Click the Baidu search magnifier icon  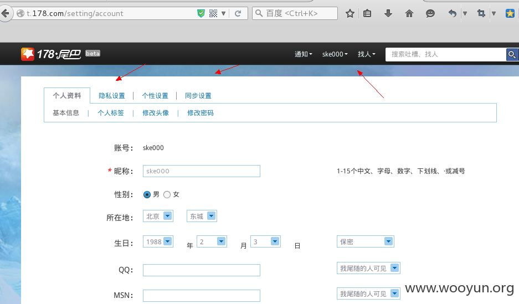point(259,13)
